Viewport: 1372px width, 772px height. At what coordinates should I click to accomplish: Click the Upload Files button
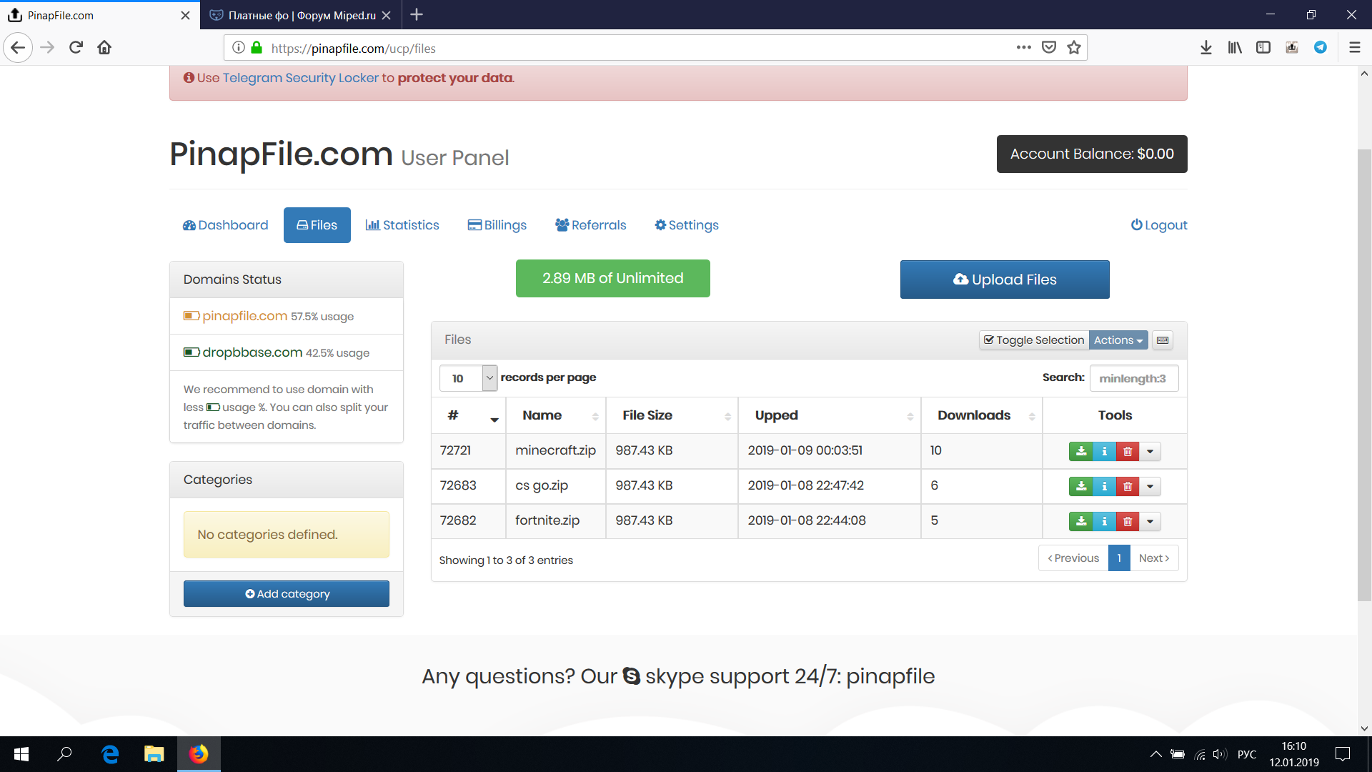coord(1005,279)
